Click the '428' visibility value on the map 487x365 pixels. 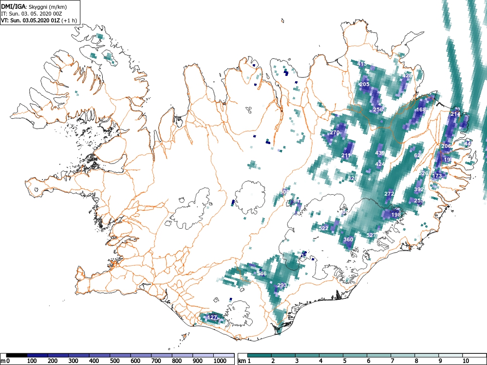(x=407, y=75)
